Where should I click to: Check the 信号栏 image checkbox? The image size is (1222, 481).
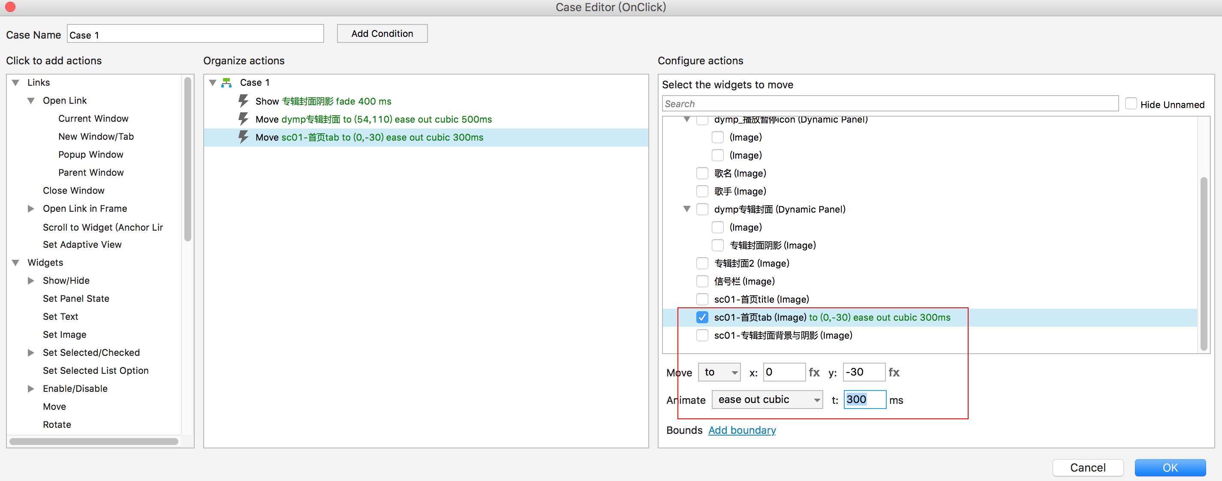702,281
